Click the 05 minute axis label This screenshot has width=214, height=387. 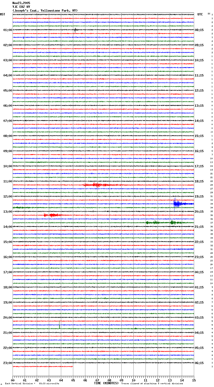(x=73, y=380)
